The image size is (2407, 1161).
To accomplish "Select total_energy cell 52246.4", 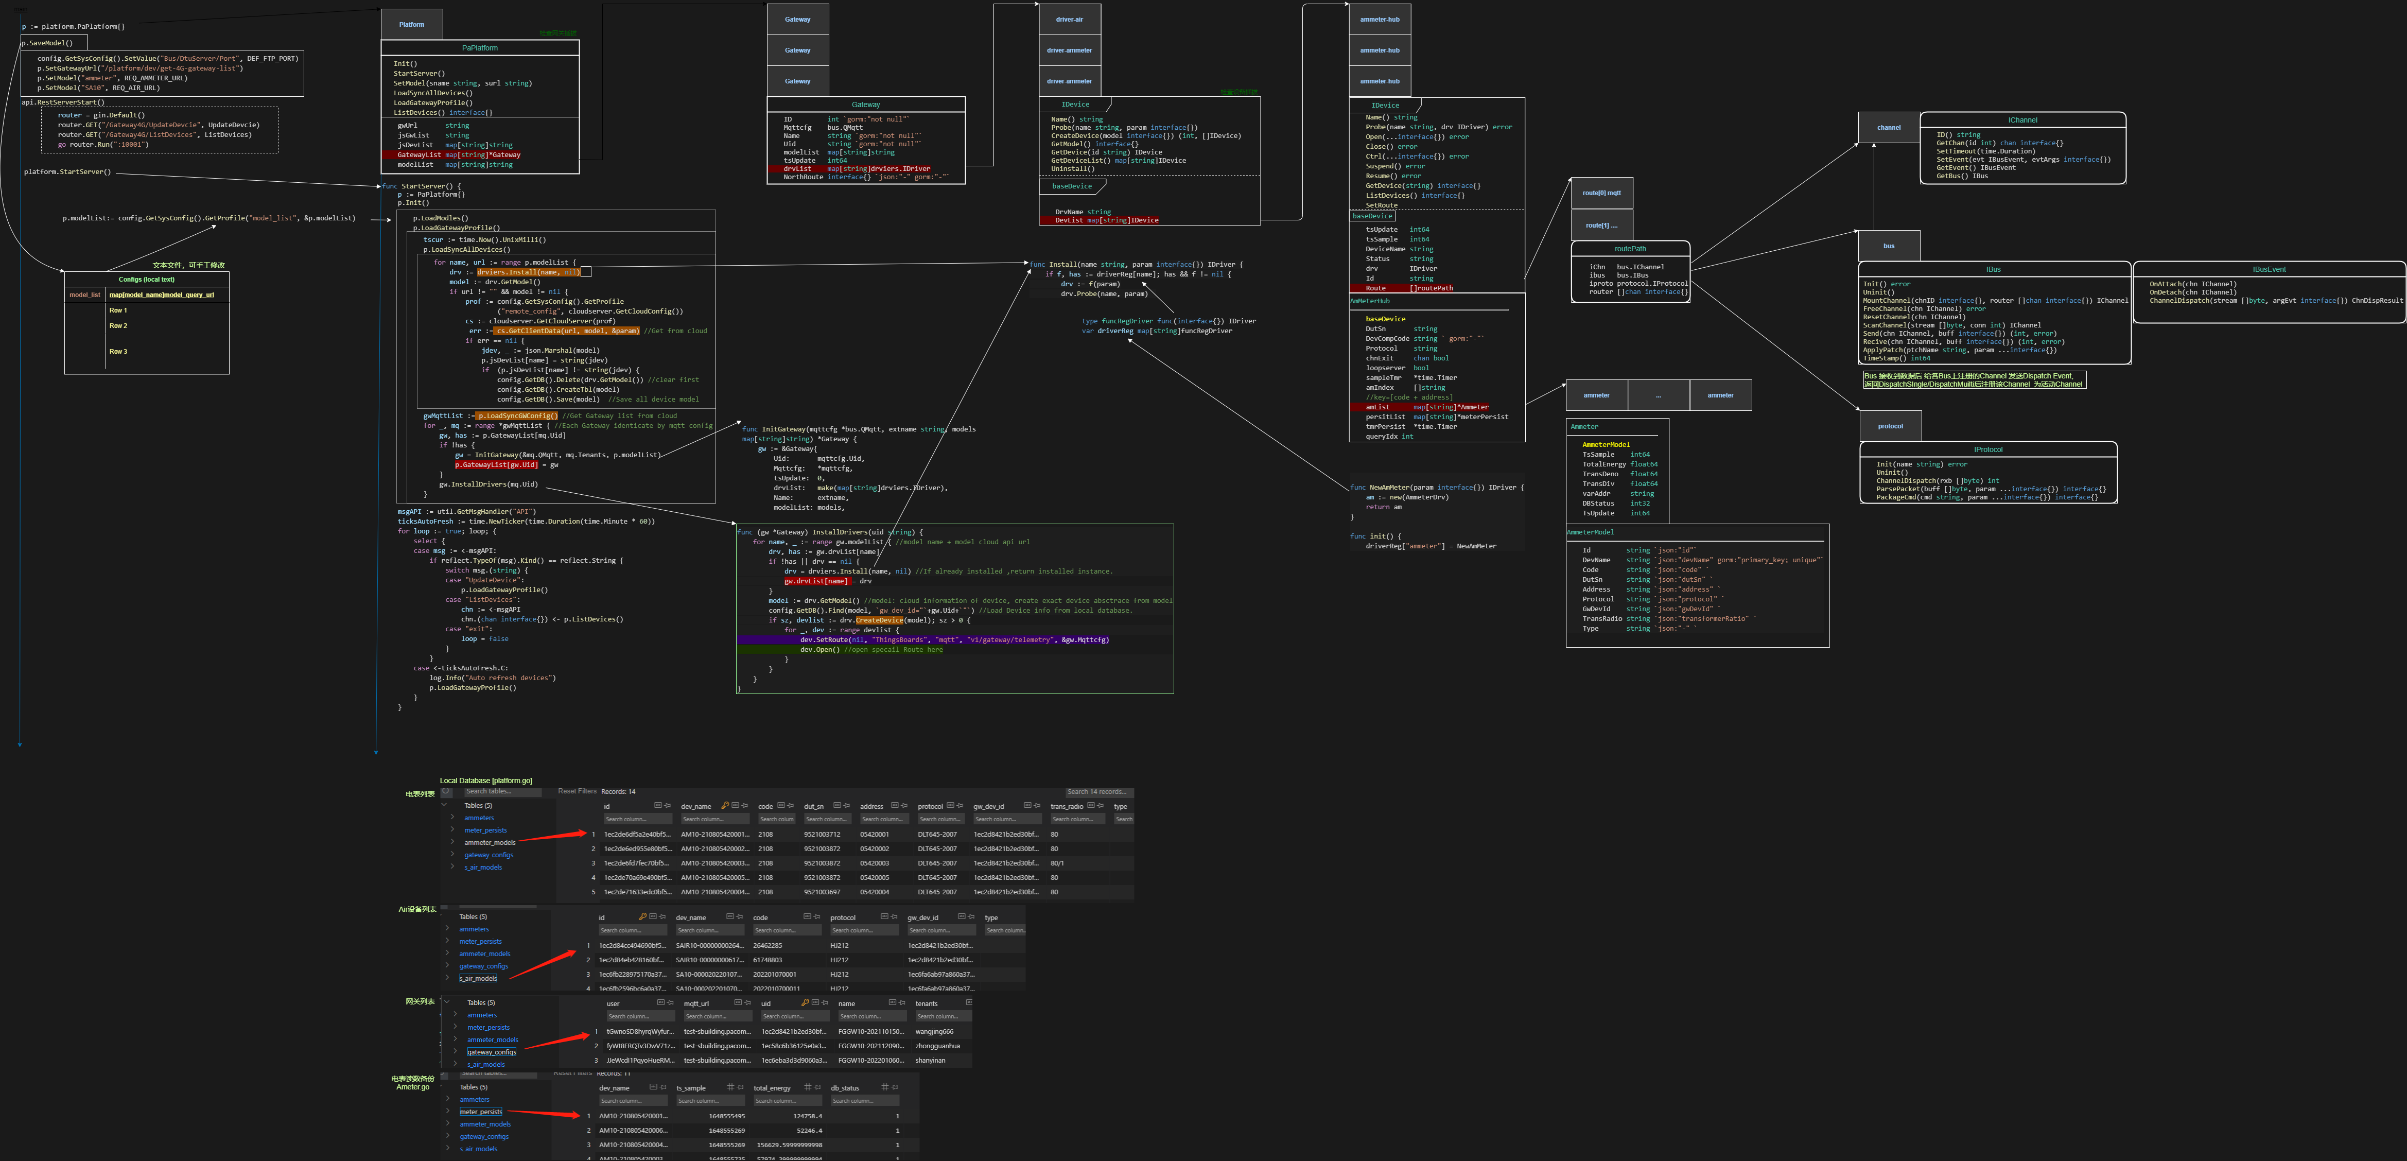I will click(809, 1130).
